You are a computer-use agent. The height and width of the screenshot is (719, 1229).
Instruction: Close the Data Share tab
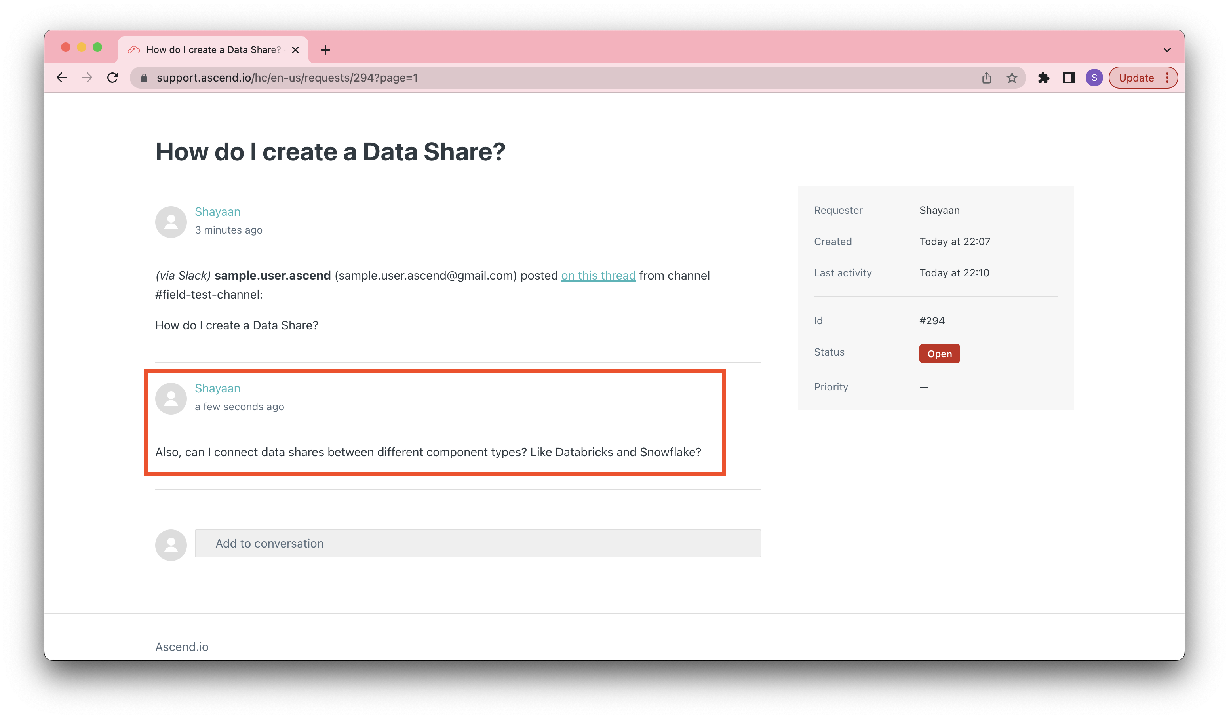[295, 50]
